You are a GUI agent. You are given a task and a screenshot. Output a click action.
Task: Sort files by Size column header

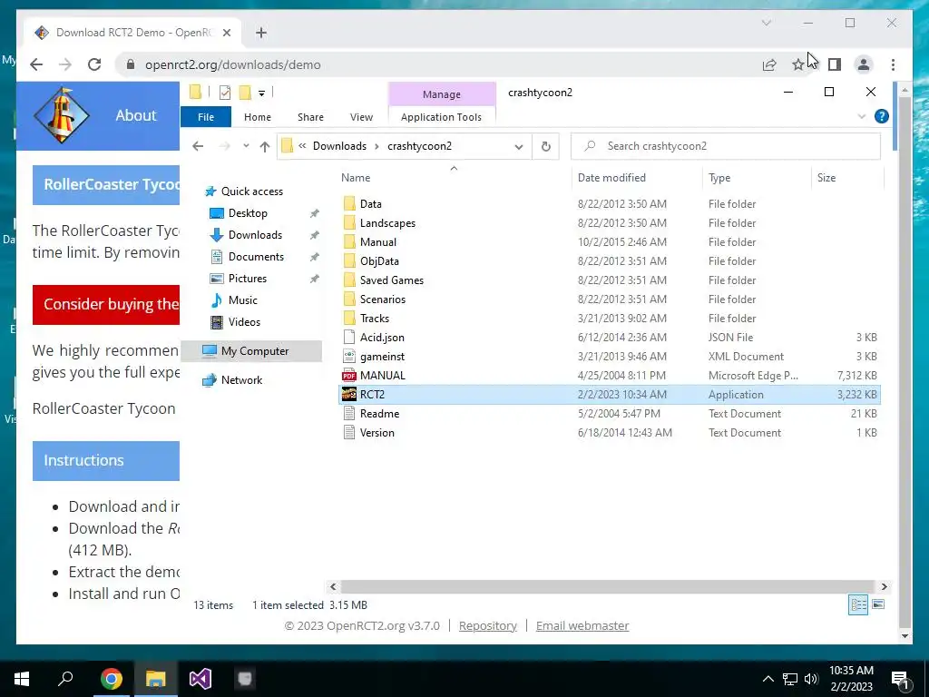pyautogui.click(x=826, y=178)
